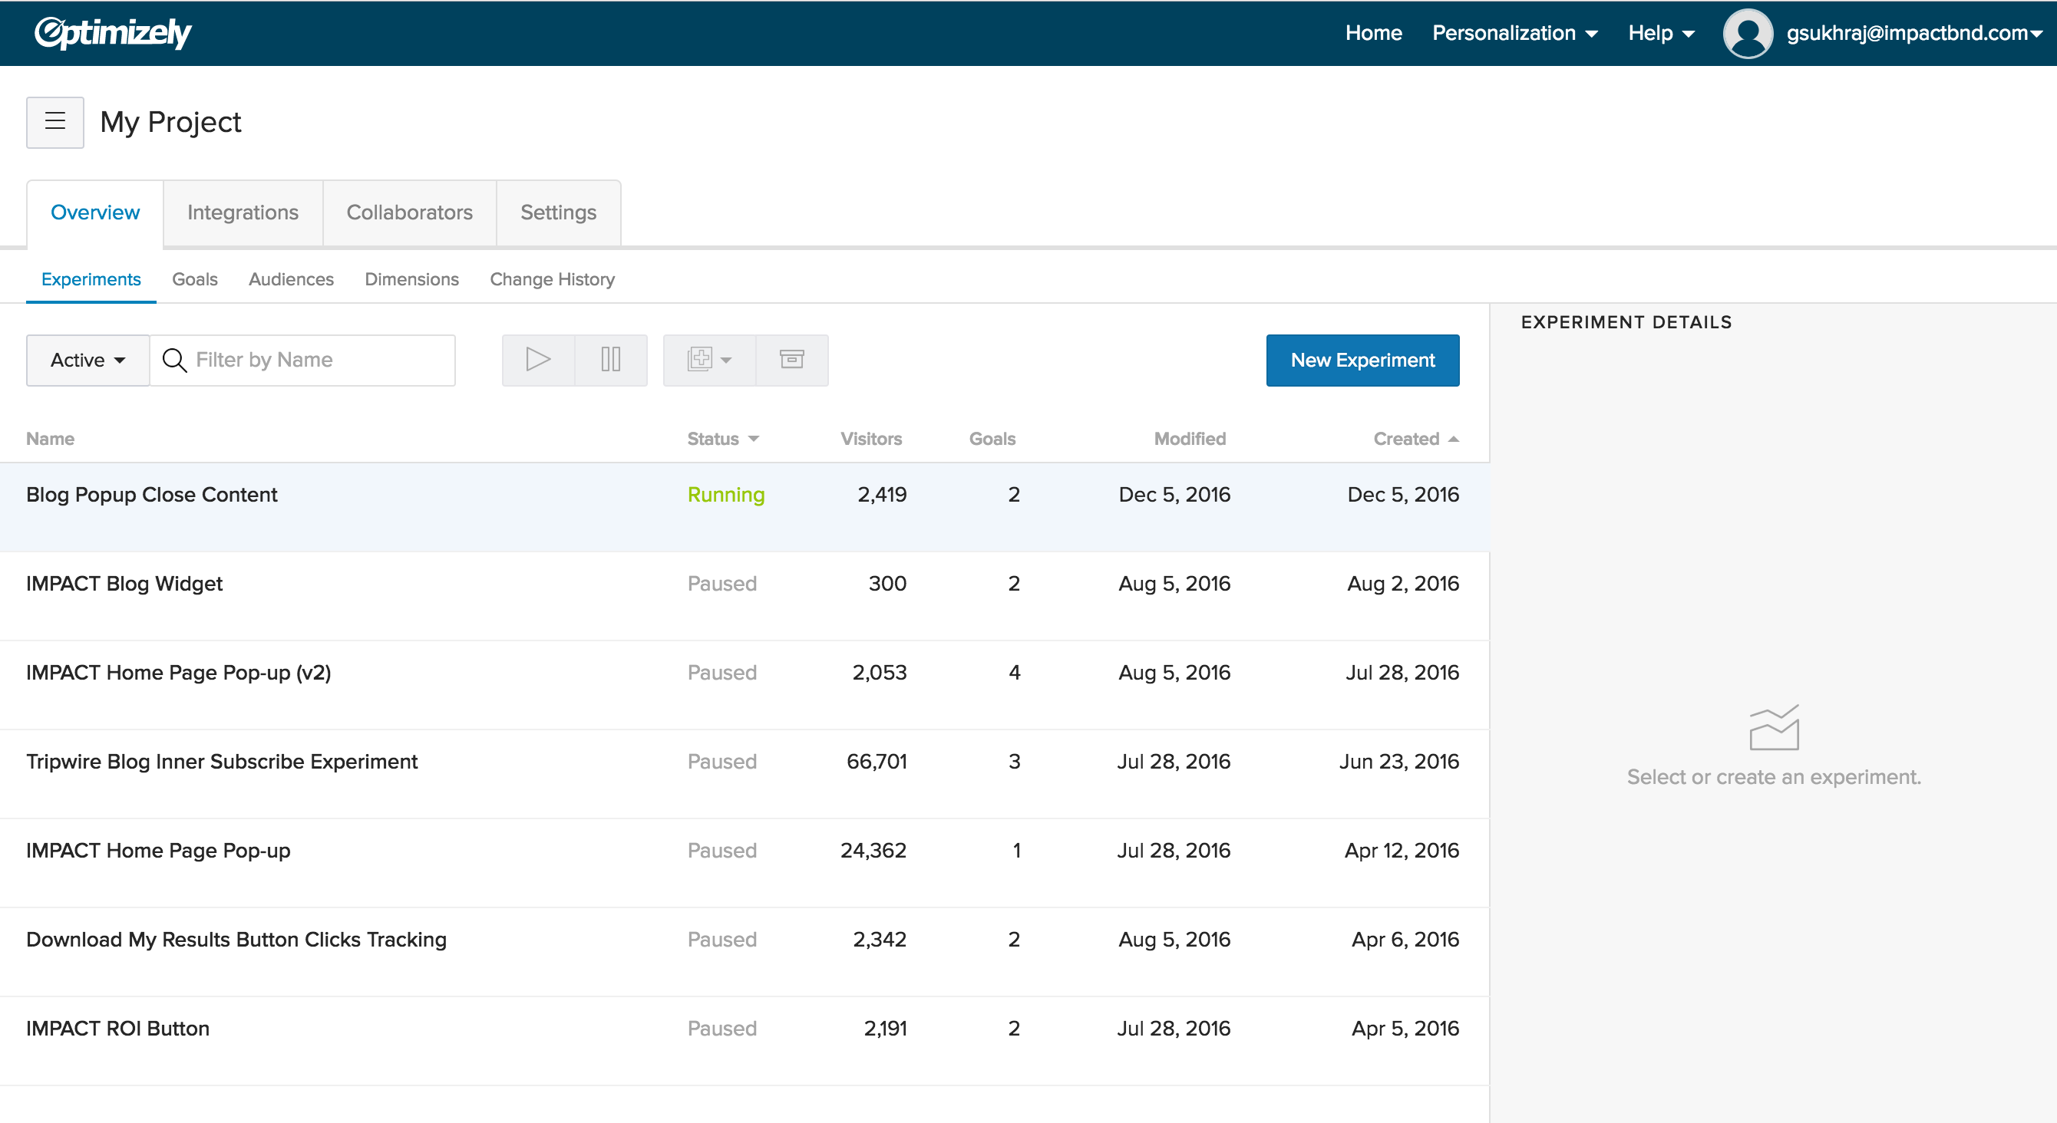Image resolution: width=2057 pixels, height=1123 pixels.
Task: Sort by the Name column header
Action: coord(51,439)
